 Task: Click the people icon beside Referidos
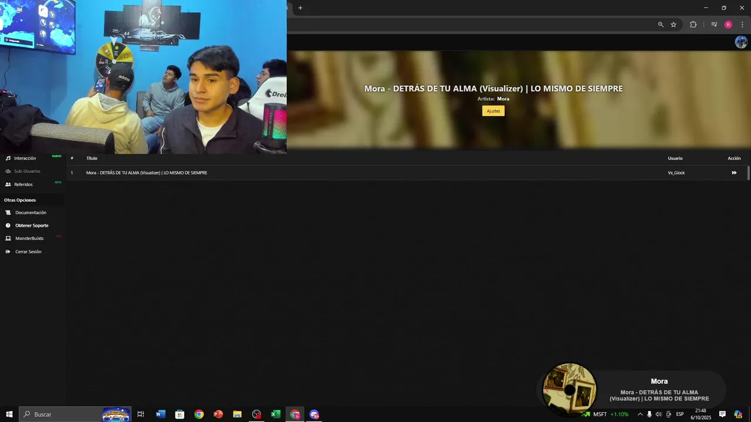coord(8,184)
